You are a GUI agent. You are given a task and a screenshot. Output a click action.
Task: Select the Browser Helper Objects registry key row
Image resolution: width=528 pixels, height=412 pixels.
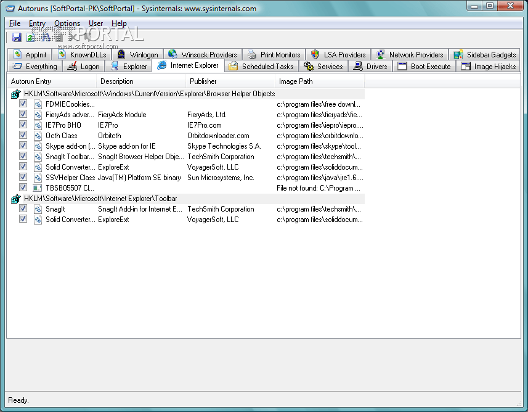coord(186,94)
